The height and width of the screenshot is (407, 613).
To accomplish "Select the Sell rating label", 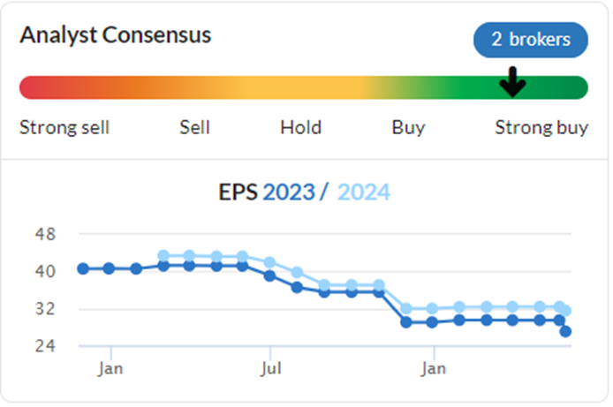I will point(194,127).
